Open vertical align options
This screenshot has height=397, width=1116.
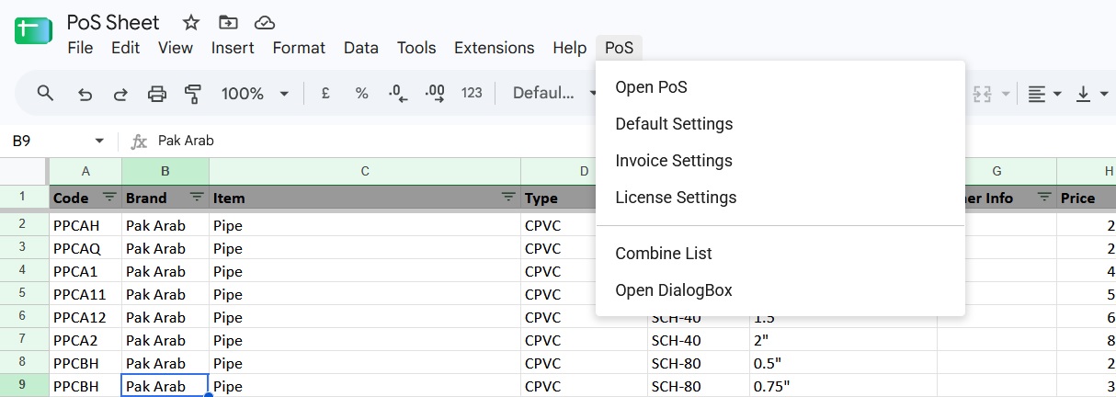[1093, 94]
